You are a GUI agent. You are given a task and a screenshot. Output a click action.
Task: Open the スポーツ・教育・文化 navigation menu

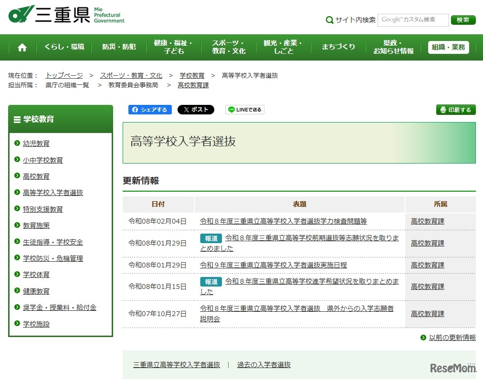229,47
